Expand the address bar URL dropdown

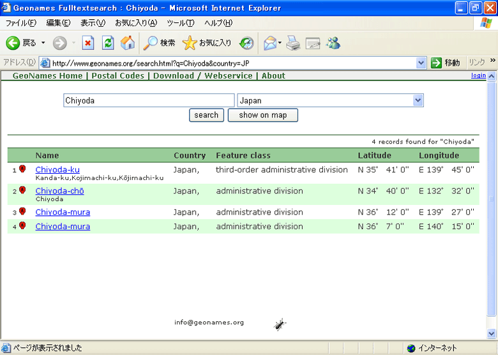coord(421,63)
